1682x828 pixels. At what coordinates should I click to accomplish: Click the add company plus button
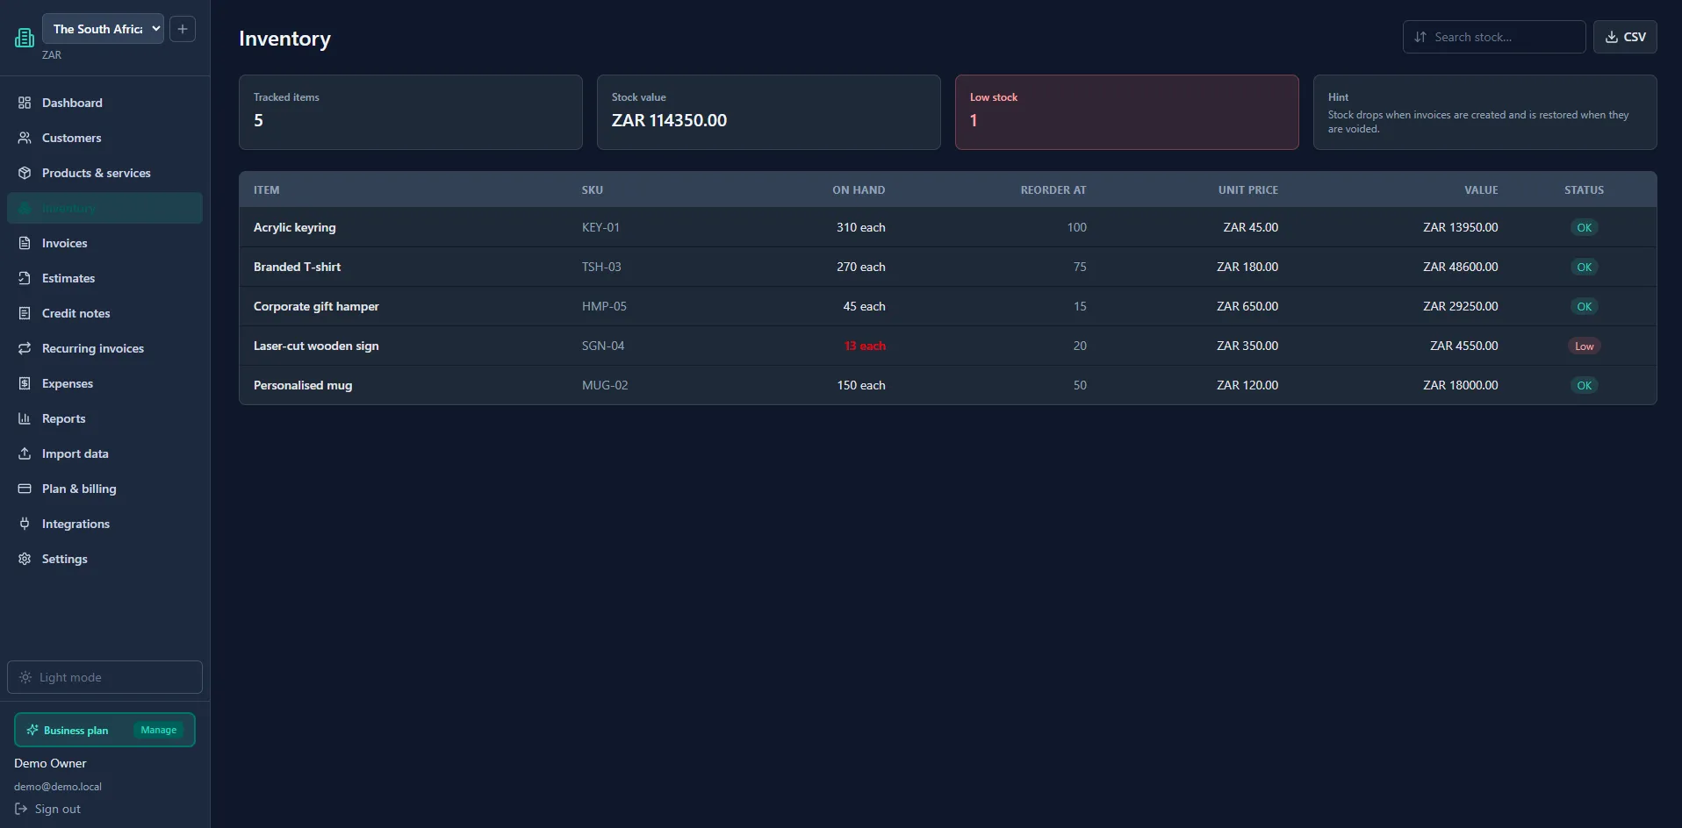point(183,29)
